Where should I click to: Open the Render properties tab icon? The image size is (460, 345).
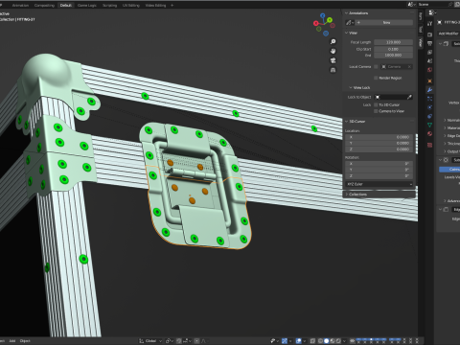(x=430, y=34)
